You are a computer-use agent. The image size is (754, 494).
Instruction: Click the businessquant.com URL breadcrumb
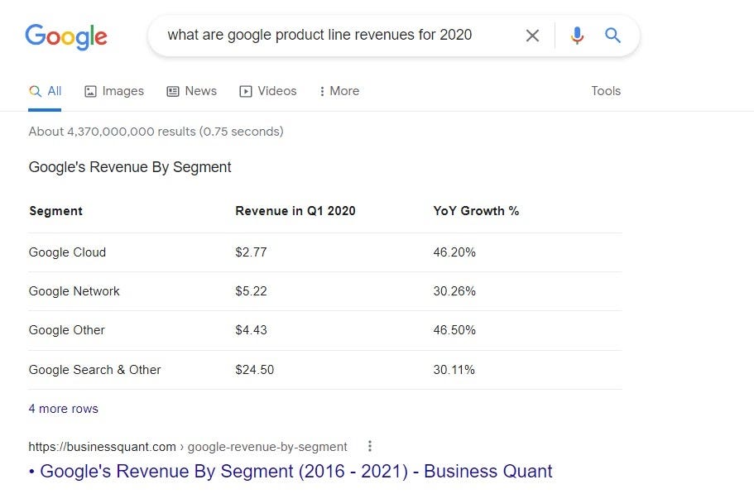pyautogui.click(x=188, y=447)
